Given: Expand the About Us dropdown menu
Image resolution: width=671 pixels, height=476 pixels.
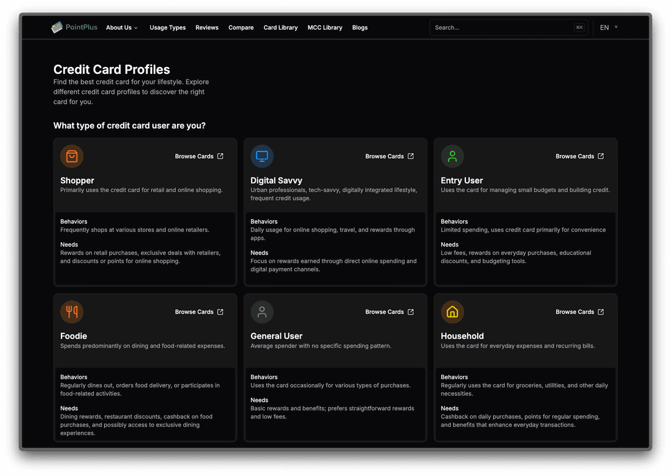Looking at the screenshot, I should click(122, 27).
